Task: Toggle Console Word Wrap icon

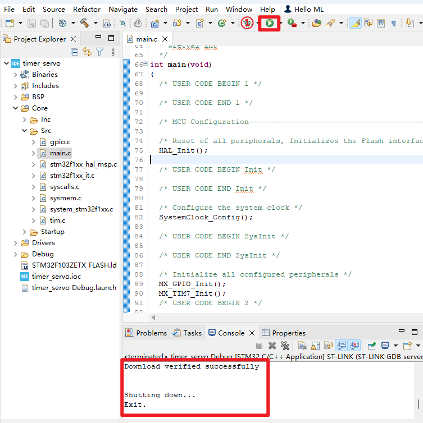Action: (329, 346)
